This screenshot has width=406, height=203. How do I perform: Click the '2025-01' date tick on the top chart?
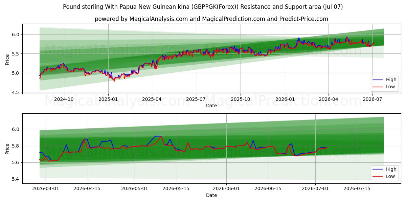(x=108, y=99)
